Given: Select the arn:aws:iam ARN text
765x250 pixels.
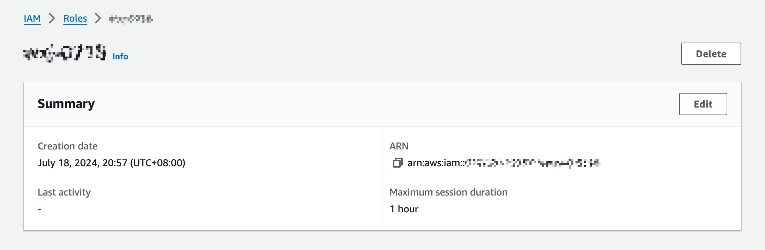Looking at the screenshot, I should pos(504,163).
